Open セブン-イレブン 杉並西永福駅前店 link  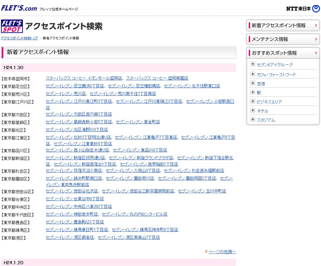coord(194,171)
